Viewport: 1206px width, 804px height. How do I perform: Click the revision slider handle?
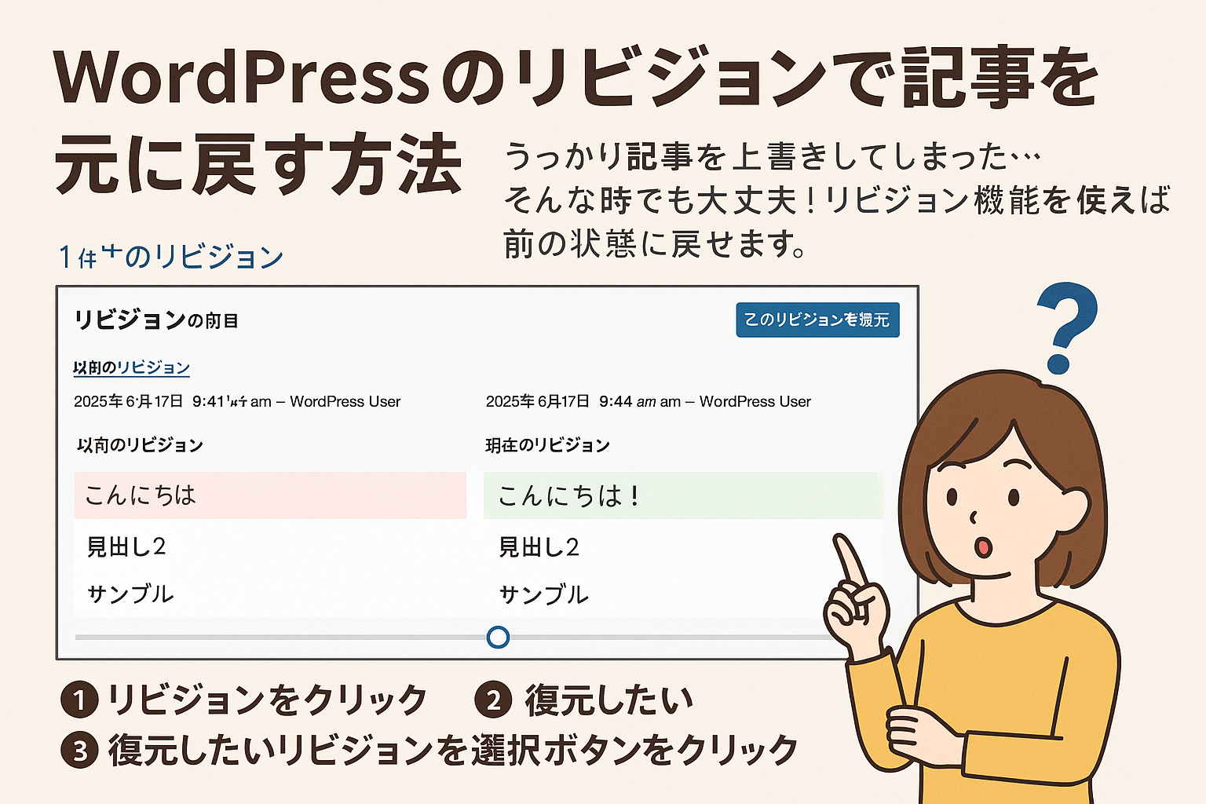click(498, 637)
